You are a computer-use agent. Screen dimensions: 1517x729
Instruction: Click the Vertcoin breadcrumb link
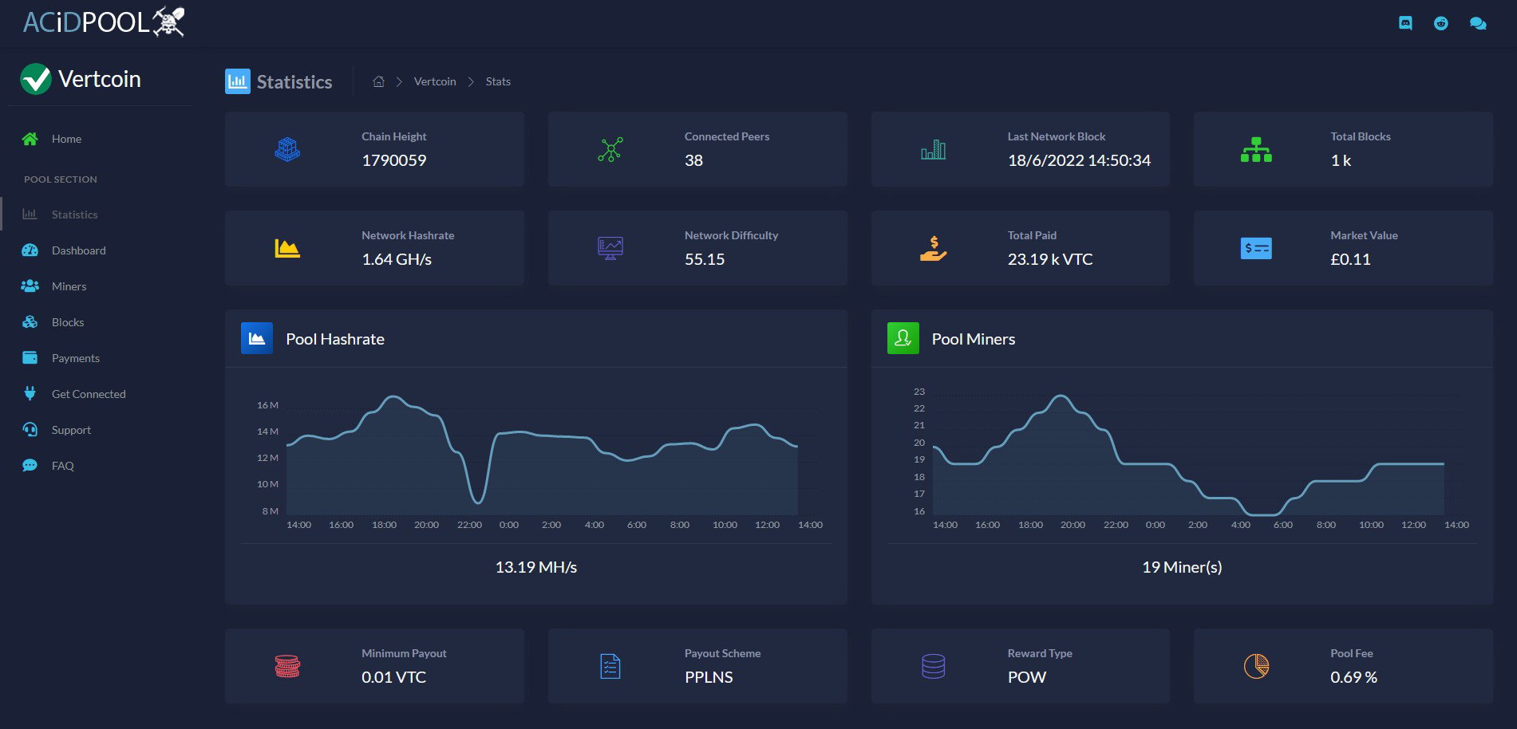click(x=435, y=81)
